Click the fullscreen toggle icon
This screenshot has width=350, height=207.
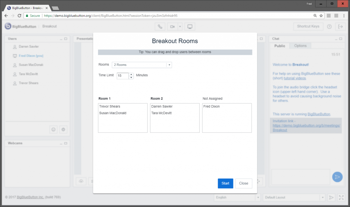tap(341, 197)
